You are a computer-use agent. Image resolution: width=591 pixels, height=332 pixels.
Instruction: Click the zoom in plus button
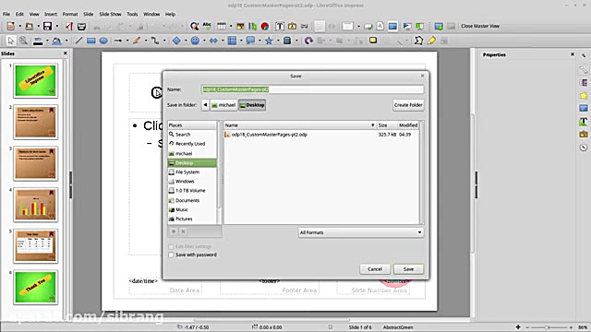(x=571, y=327)
